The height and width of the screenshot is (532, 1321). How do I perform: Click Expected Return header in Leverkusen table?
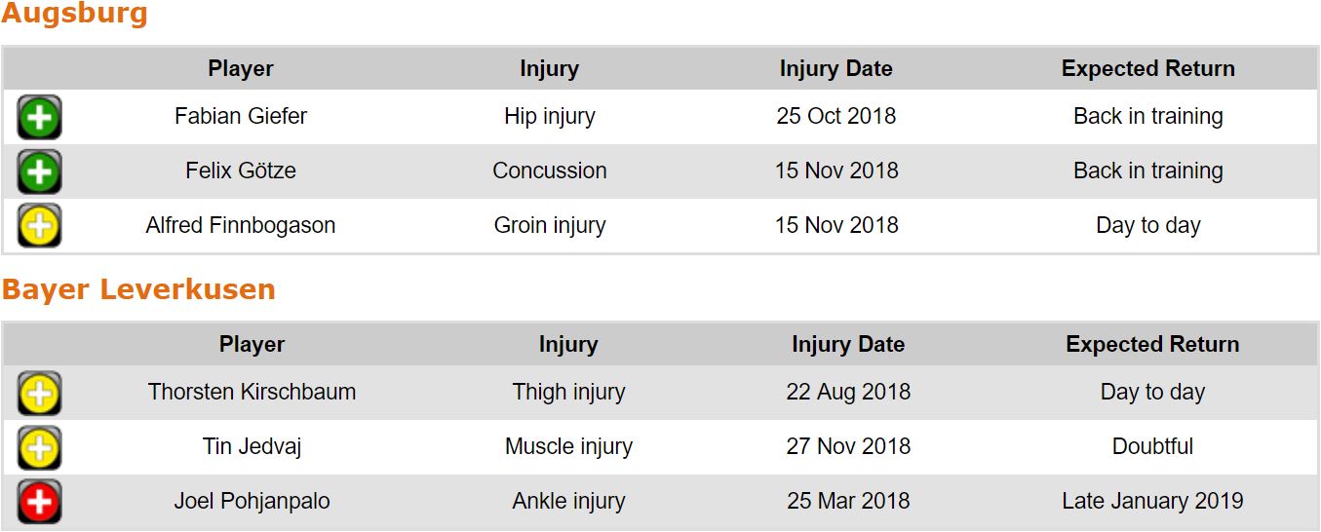pos(1152,345)
